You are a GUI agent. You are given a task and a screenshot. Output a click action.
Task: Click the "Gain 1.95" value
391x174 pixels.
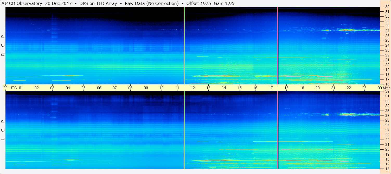224,3
